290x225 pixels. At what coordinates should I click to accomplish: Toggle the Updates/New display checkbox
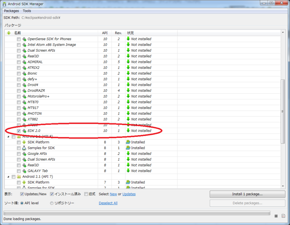tap(22, 194)
